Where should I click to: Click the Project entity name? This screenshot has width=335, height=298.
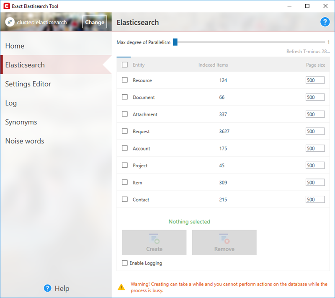140,166
